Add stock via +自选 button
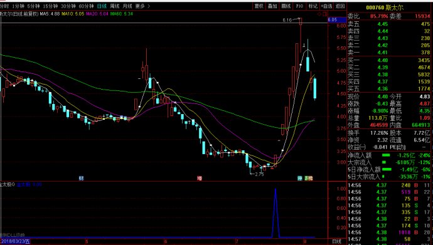This screenshot has width=433, height=245. click(x=326, y=6)
